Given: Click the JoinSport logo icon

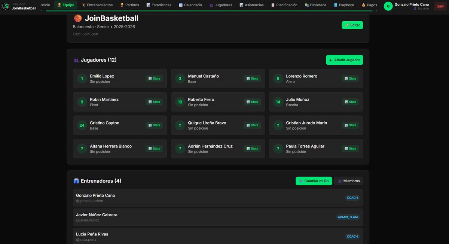Looking at the screenshot, I should pos(6,6).
